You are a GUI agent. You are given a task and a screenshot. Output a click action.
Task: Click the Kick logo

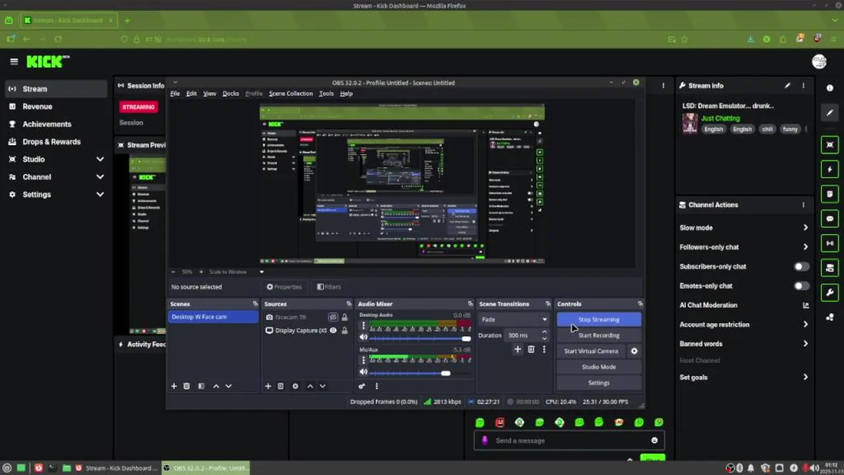(47, 61)
